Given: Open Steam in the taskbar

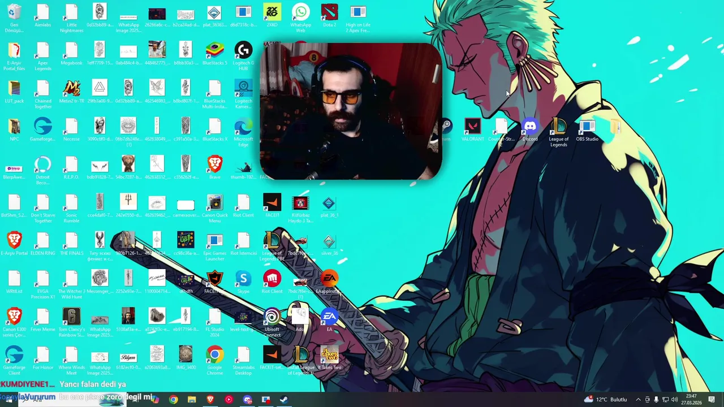Looking at the screenshot, I should [284, 400].
